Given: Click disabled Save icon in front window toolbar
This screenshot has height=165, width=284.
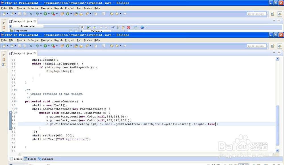Looking at the screenshot, I should (x=20, y=46).
